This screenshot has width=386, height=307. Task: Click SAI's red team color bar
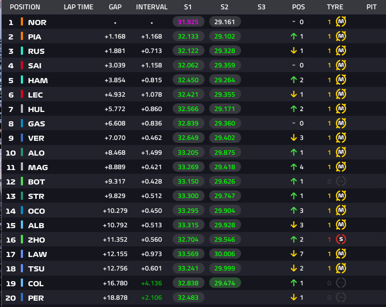[22, 65]
